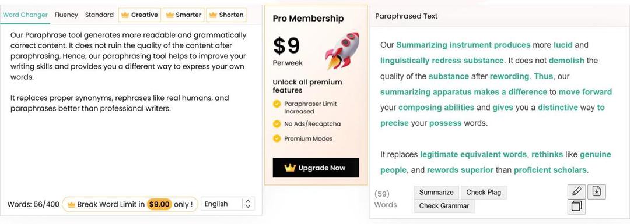
Task: Click the crown icon on Smarter mode
Action: (170, 15)
